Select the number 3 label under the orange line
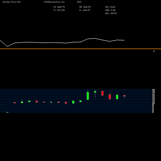The width and height of the screenshot is (161, 161). tap(154, 51)
